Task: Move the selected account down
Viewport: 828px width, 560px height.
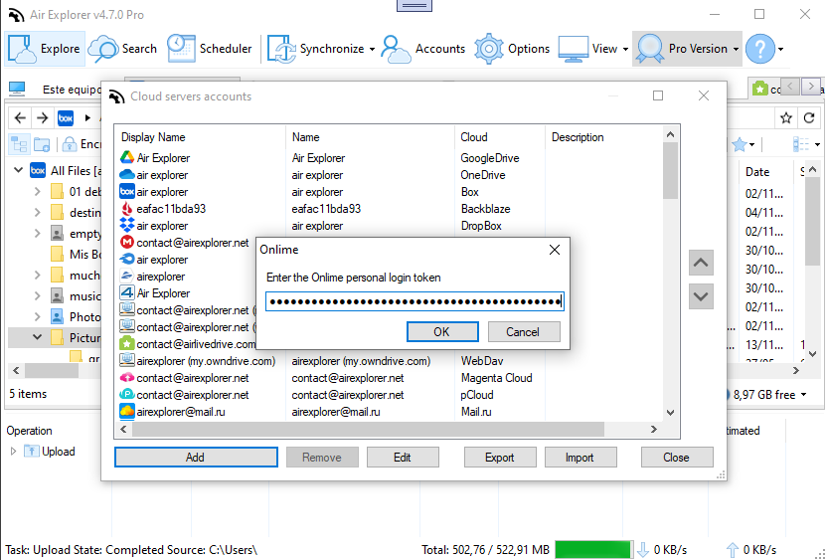Action: (x=701, y=296)
